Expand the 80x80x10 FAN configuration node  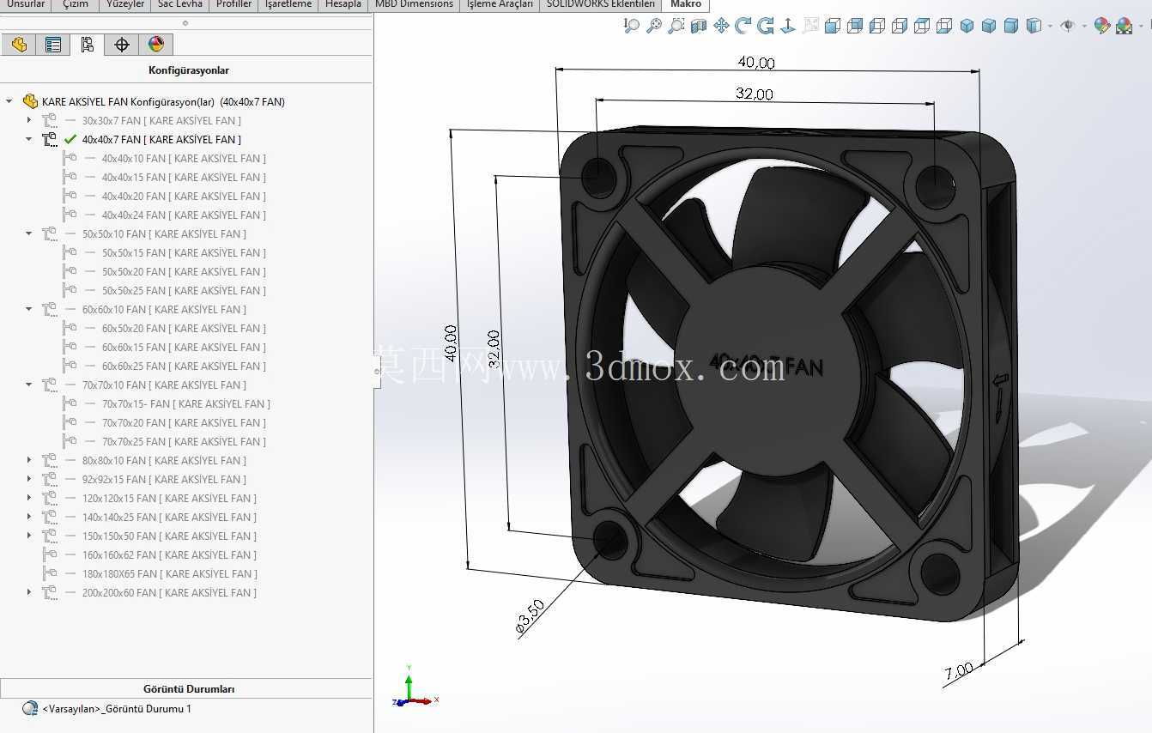pos(28,460)
